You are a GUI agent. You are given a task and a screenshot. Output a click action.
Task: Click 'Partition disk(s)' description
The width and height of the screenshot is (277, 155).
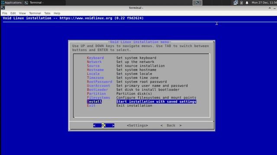point(134,94)
